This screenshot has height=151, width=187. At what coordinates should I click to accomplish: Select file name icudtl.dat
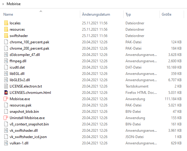tap(17, 67)
